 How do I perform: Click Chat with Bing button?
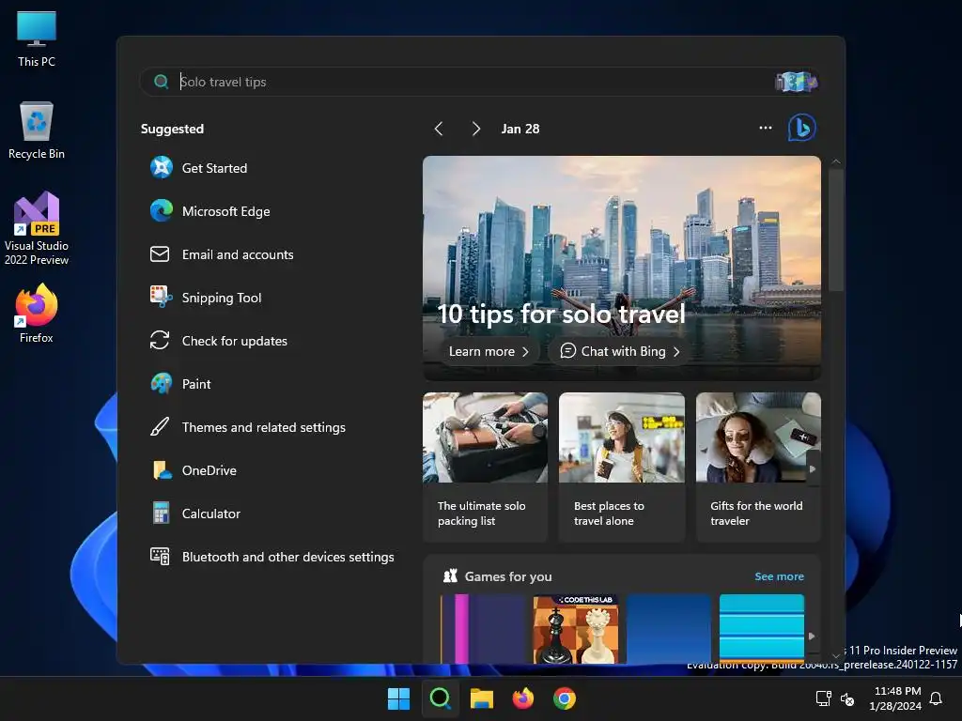[620, 351]
